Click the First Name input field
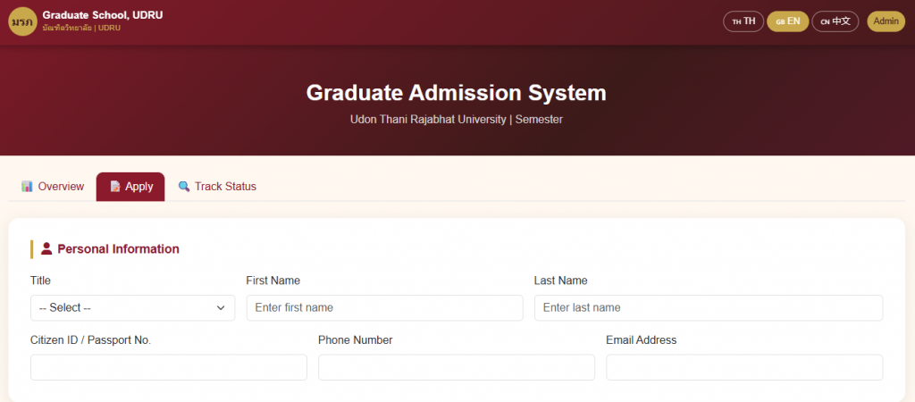Image resolution: width=915 pixels, height=402 pixels. tap(384, 307)
